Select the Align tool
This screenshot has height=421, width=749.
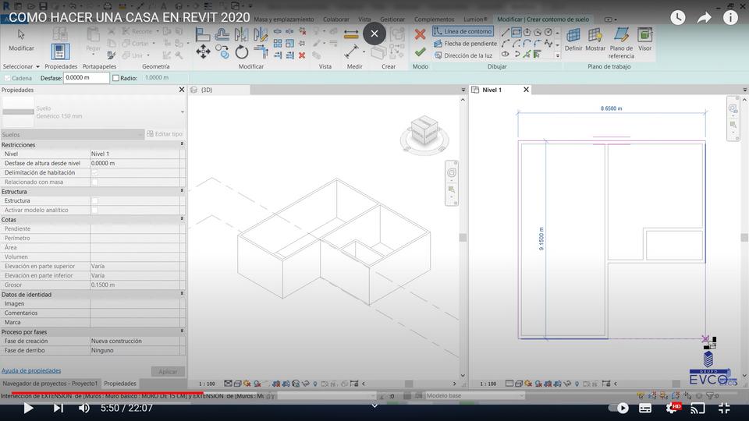tap(203, 34)
